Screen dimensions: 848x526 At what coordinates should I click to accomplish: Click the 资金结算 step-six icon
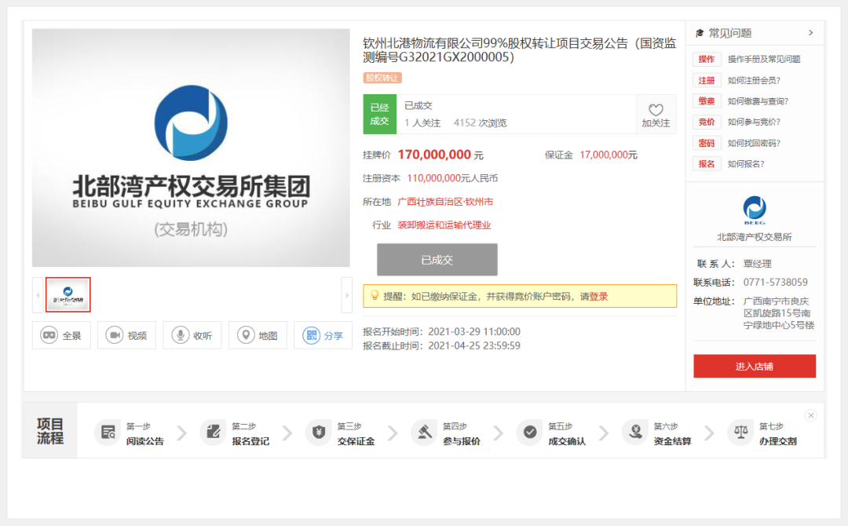pos(635,433)
